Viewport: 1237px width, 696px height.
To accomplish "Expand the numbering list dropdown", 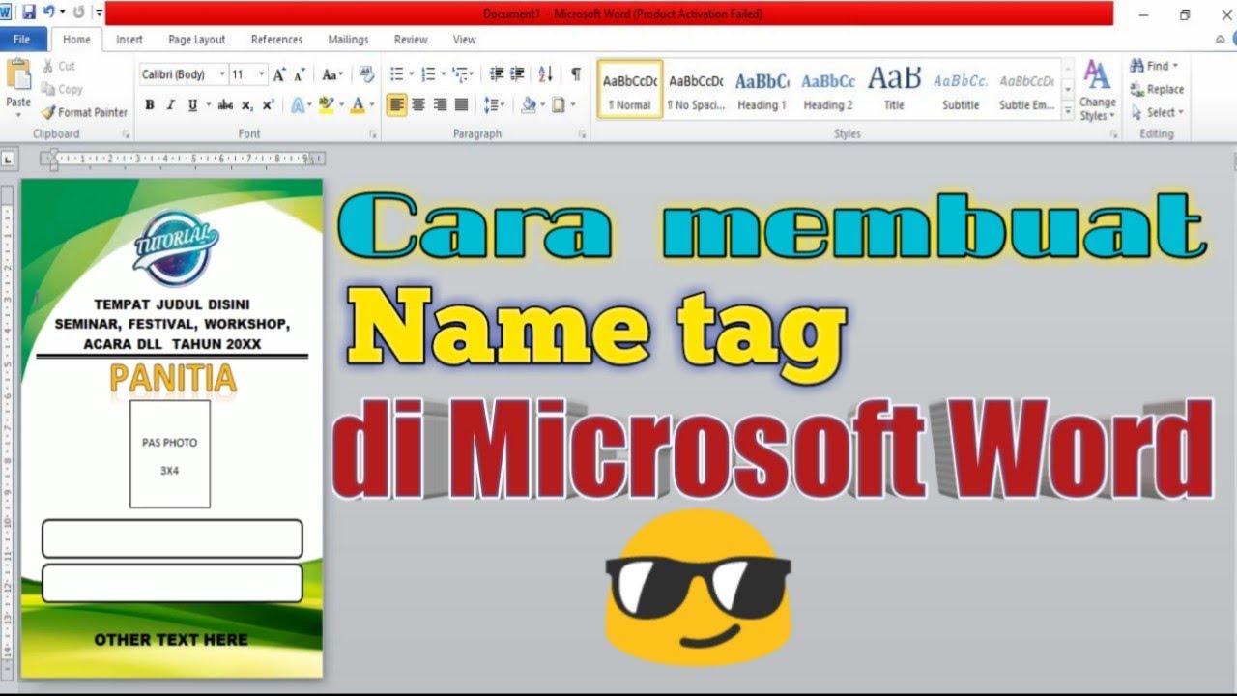I will point(444,74).
